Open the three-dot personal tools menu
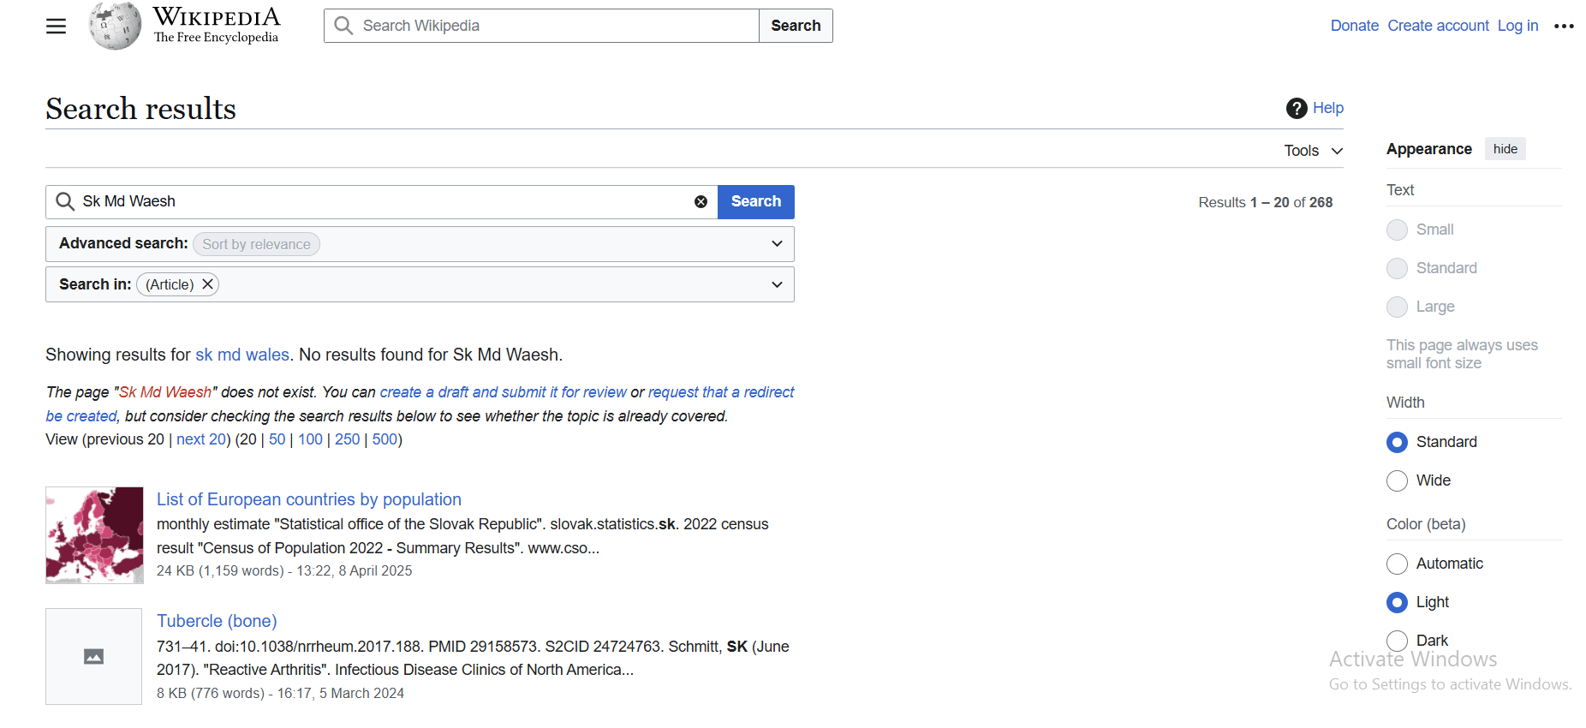 pos(1564,27)
